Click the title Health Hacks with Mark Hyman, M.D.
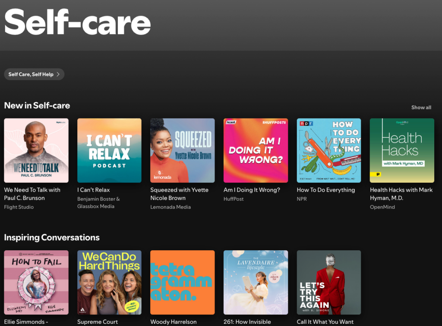The height and width of the screenshot is (326, 442). click(401, 194)
